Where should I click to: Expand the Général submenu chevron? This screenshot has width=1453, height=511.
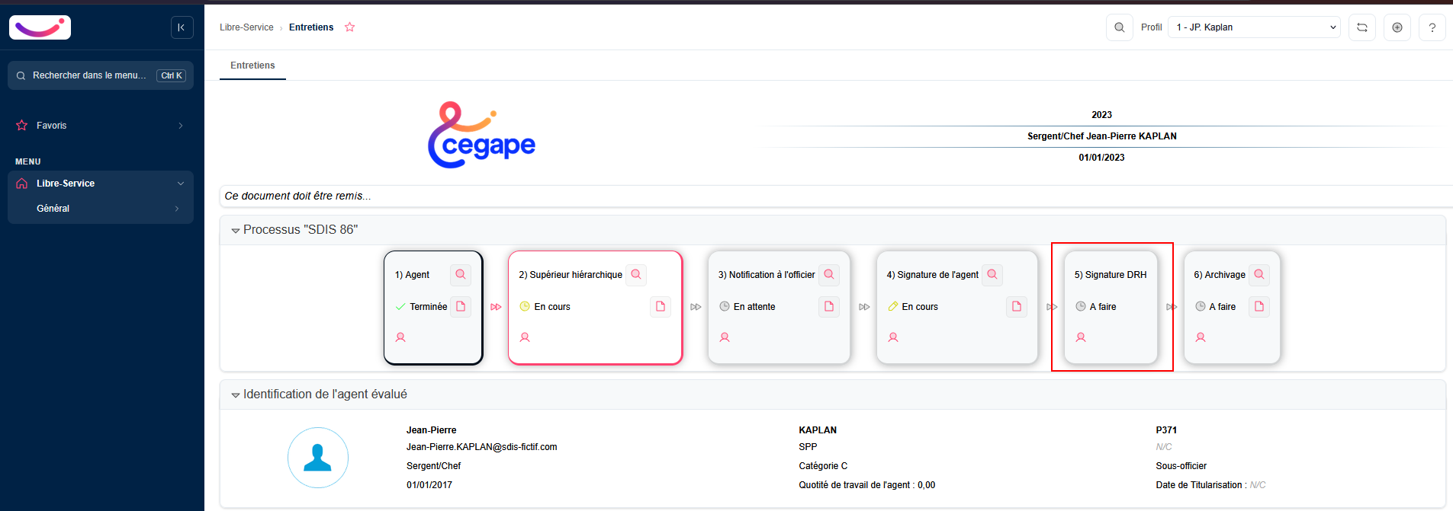177,209
